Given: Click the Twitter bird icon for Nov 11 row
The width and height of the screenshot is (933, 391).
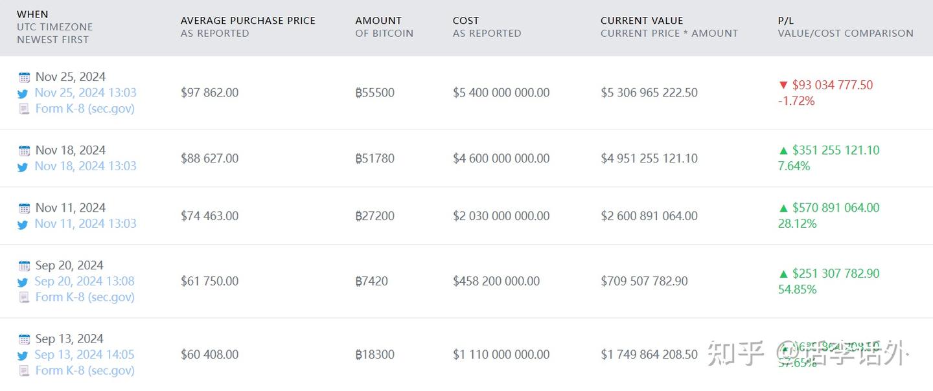Looking at the screenshot, I should tap(23, 225).
